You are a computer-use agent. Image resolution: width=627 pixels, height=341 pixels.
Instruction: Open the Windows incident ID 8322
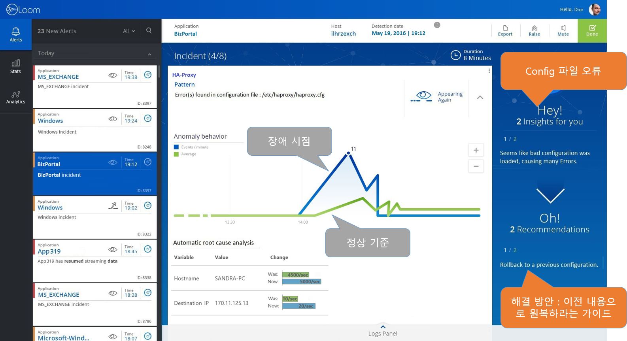coord(95,217)
